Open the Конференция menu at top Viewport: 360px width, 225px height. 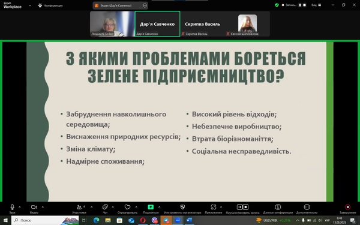pyautogui.click(x=50, y=5)
